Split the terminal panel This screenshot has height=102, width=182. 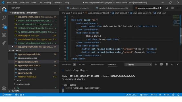[161, 64]
